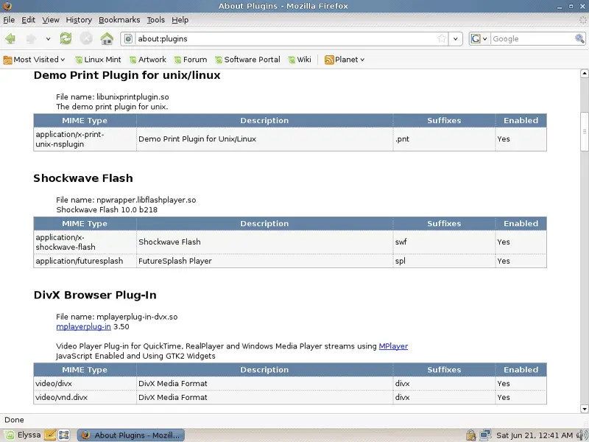The width and height of the screenshot is (589, 442).
Task: Click the scrollbar down arrow
Action: click(x=584, y=409)
